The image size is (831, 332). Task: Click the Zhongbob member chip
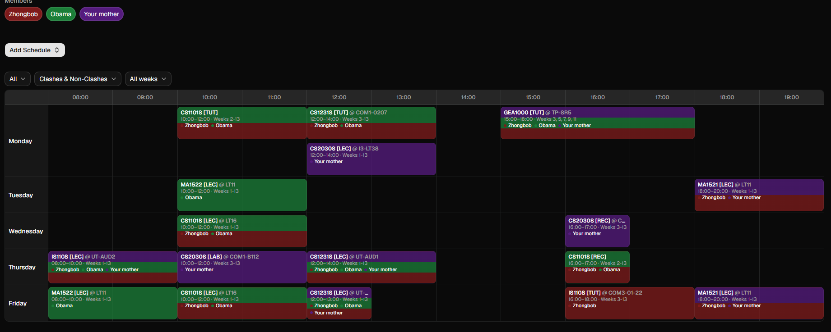tap(23, 14)
